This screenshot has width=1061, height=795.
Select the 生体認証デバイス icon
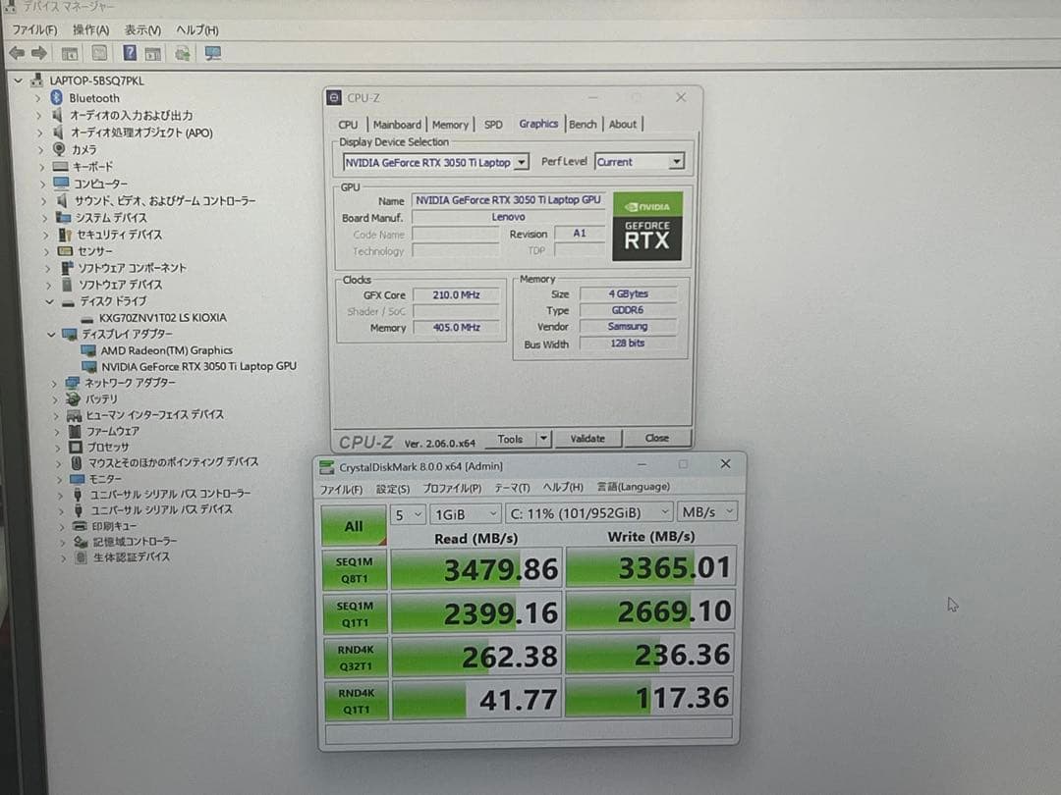81,557
